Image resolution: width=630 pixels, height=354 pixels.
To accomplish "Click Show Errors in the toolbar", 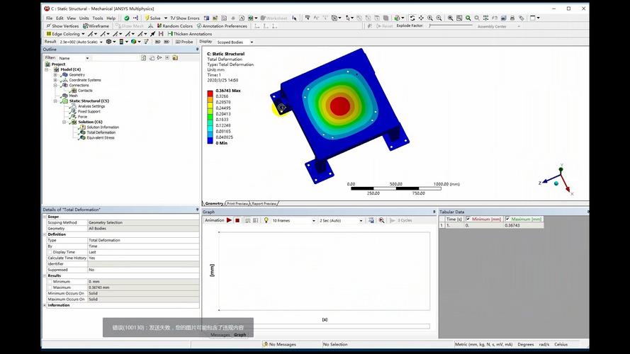I will coord(185,18).
